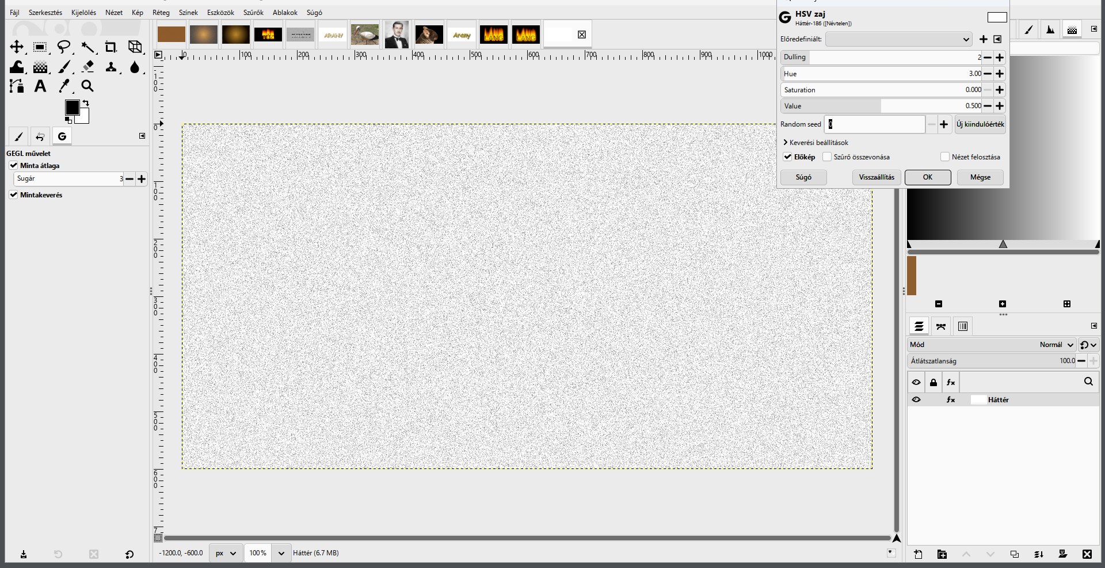This screenshot has width=1105, height=568.
Task: Select the Zoom magnifier tool
Action: 87,86
